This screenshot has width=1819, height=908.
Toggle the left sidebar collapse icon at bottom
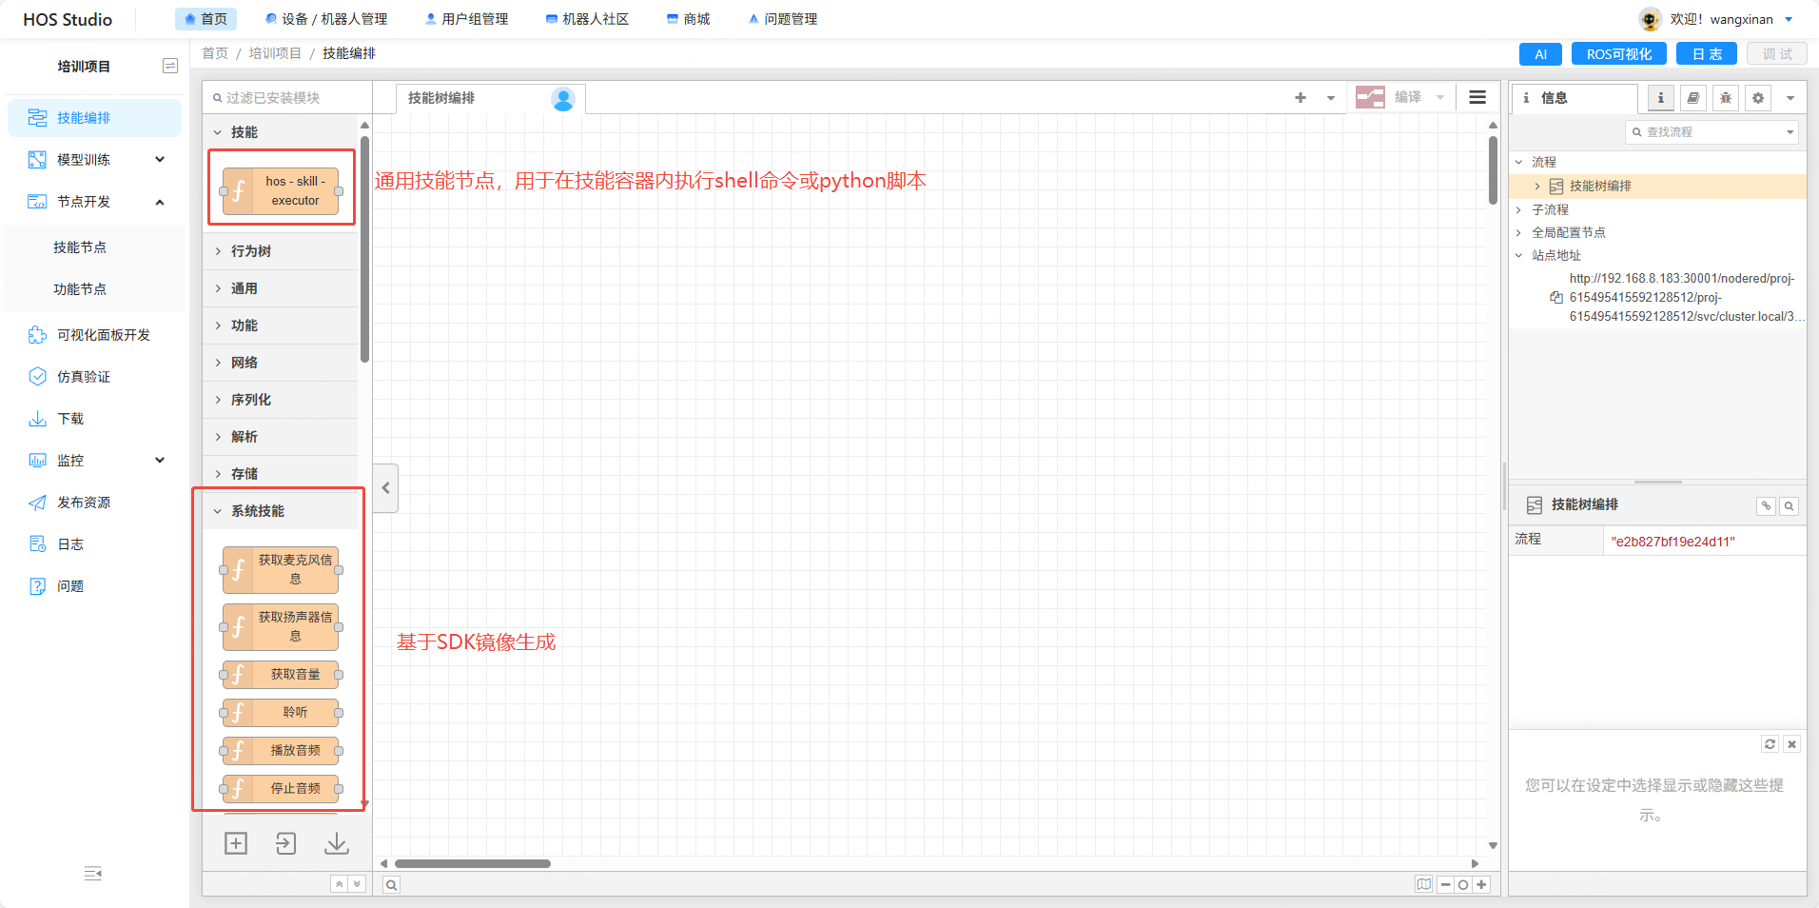[x=93, y=874]
